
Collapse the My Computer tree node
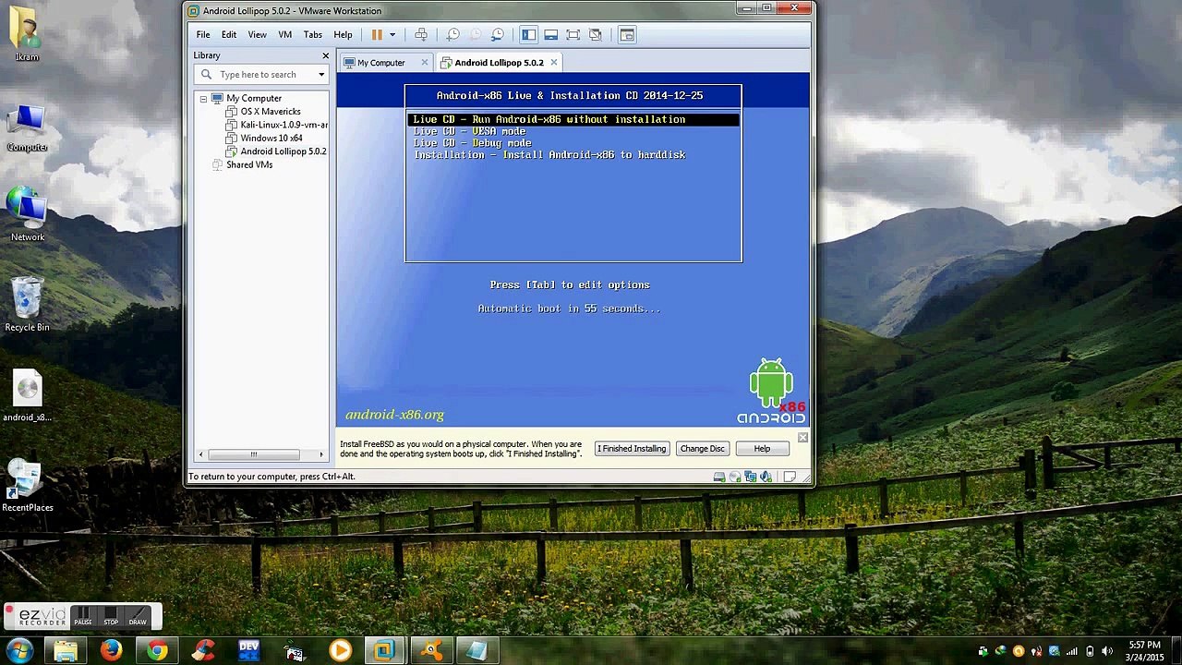203,98
